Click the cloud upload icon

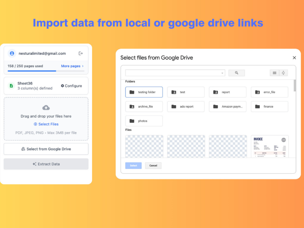coord(46,107)
